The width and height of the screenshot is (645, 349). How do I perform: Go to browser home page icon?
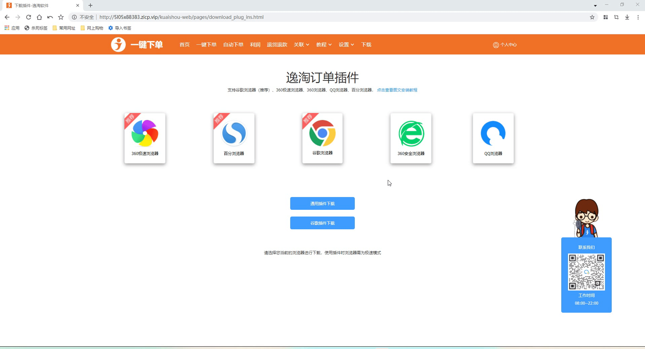[x=39, y=17]
